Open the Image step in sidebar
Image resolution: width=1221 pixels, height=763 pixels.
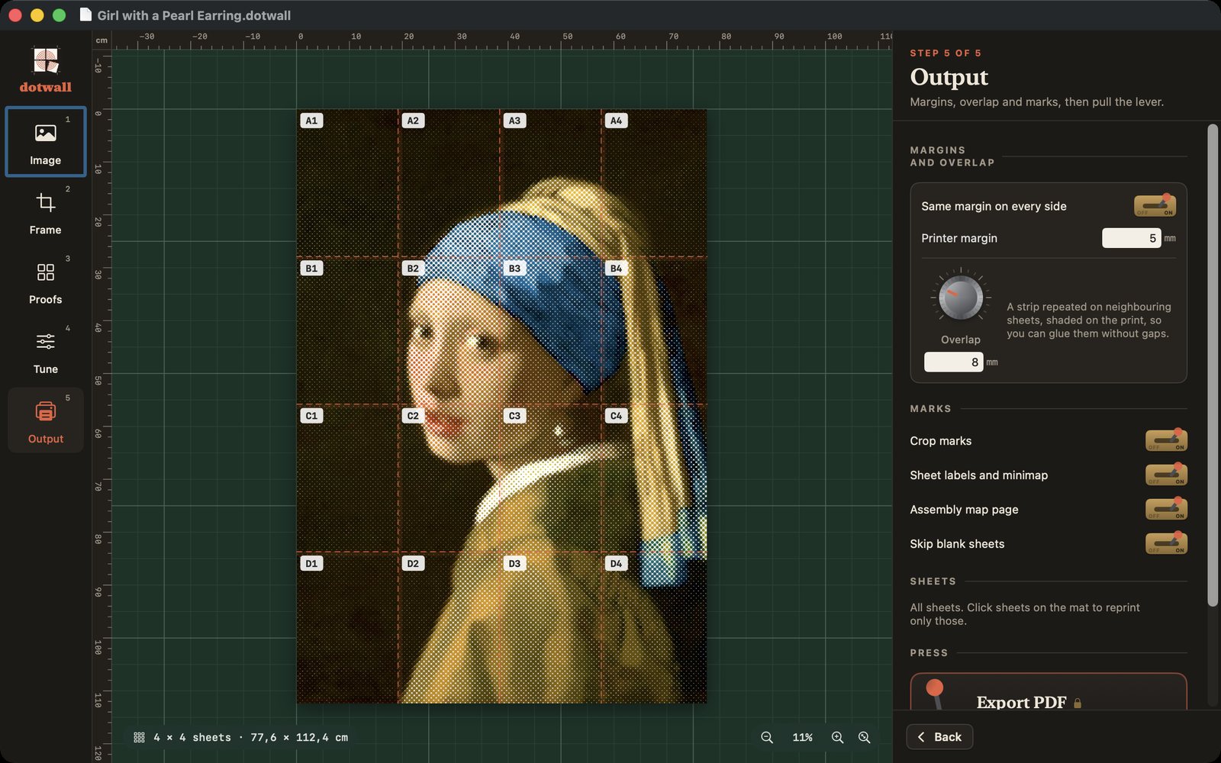pyautogui.click(x=46, y=142)
